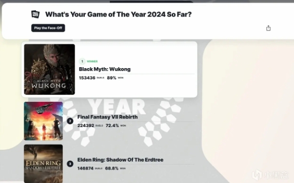Click the 89% won statistic
The width and height of the screenshot is (294, 183).
click(112, 78)
